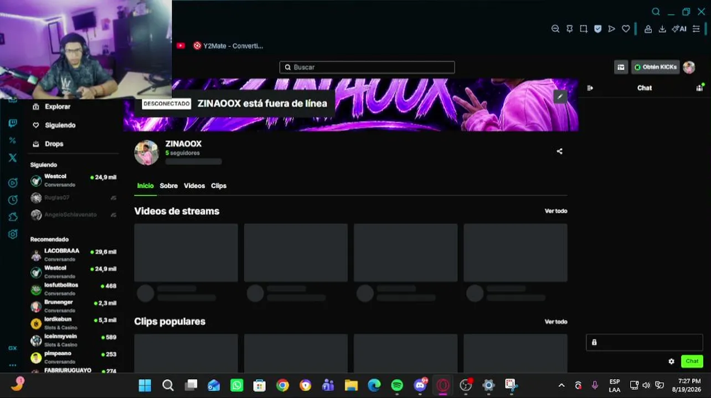Click the send flow arrow icon
The height and width of the screenshot is (398, 711).
[611, 29]
